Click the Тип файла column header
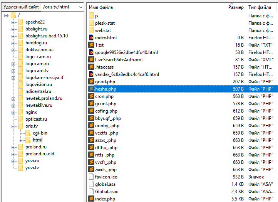 click(261, 7)
